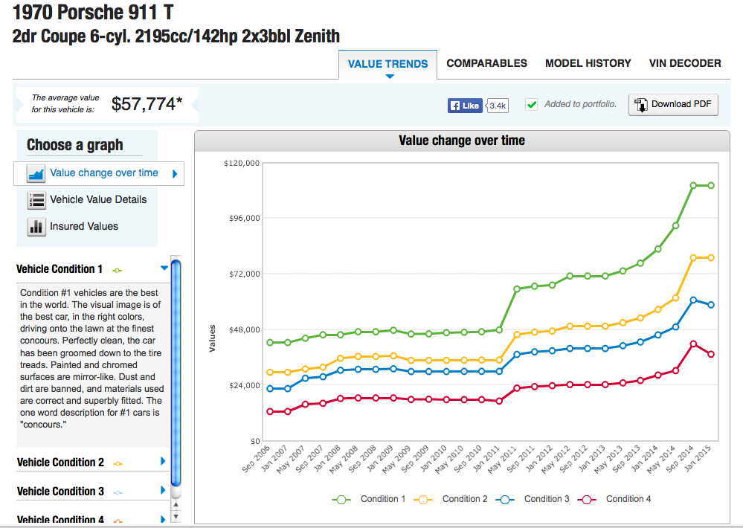
Task: Click the Condition 2 yellow marker icon in sidebar
Action: (x=118, y=463)
